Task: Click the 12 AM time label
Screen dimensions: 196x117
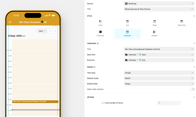Action: point(9,50)
